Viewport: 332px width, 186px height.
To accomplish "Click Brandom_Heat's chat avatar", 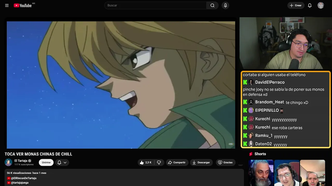I will [251, 102].
